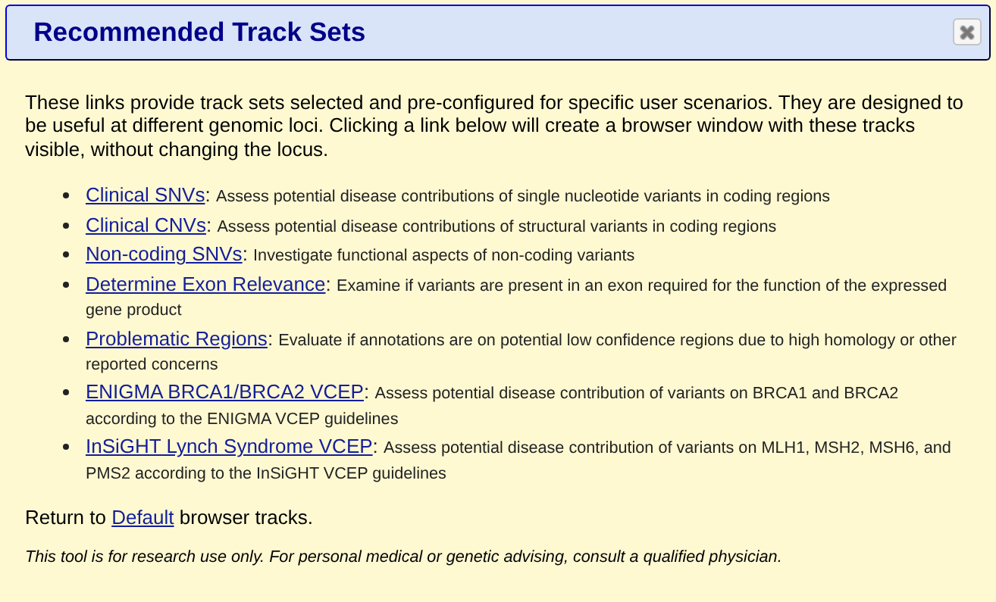Click the Recommended Track Sets title bar
996x602 pixels.
(x=498, y=33)
